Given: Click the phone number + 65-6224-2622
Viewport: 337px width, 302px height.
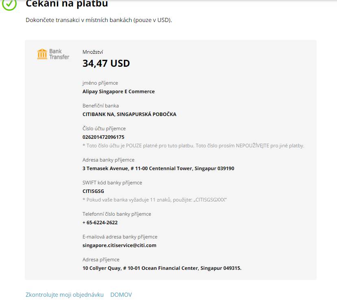Looking at the screenshot, I should [x=100, y=223].
